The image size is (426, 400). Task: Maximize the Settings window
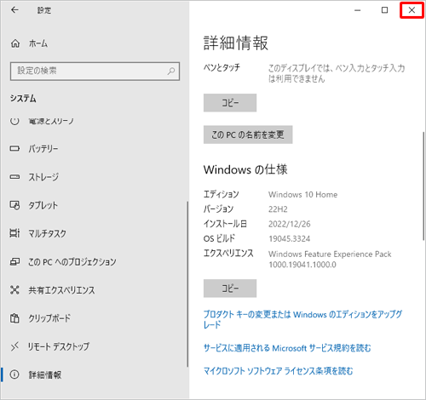pyautogui.click(x=384, y=10)
